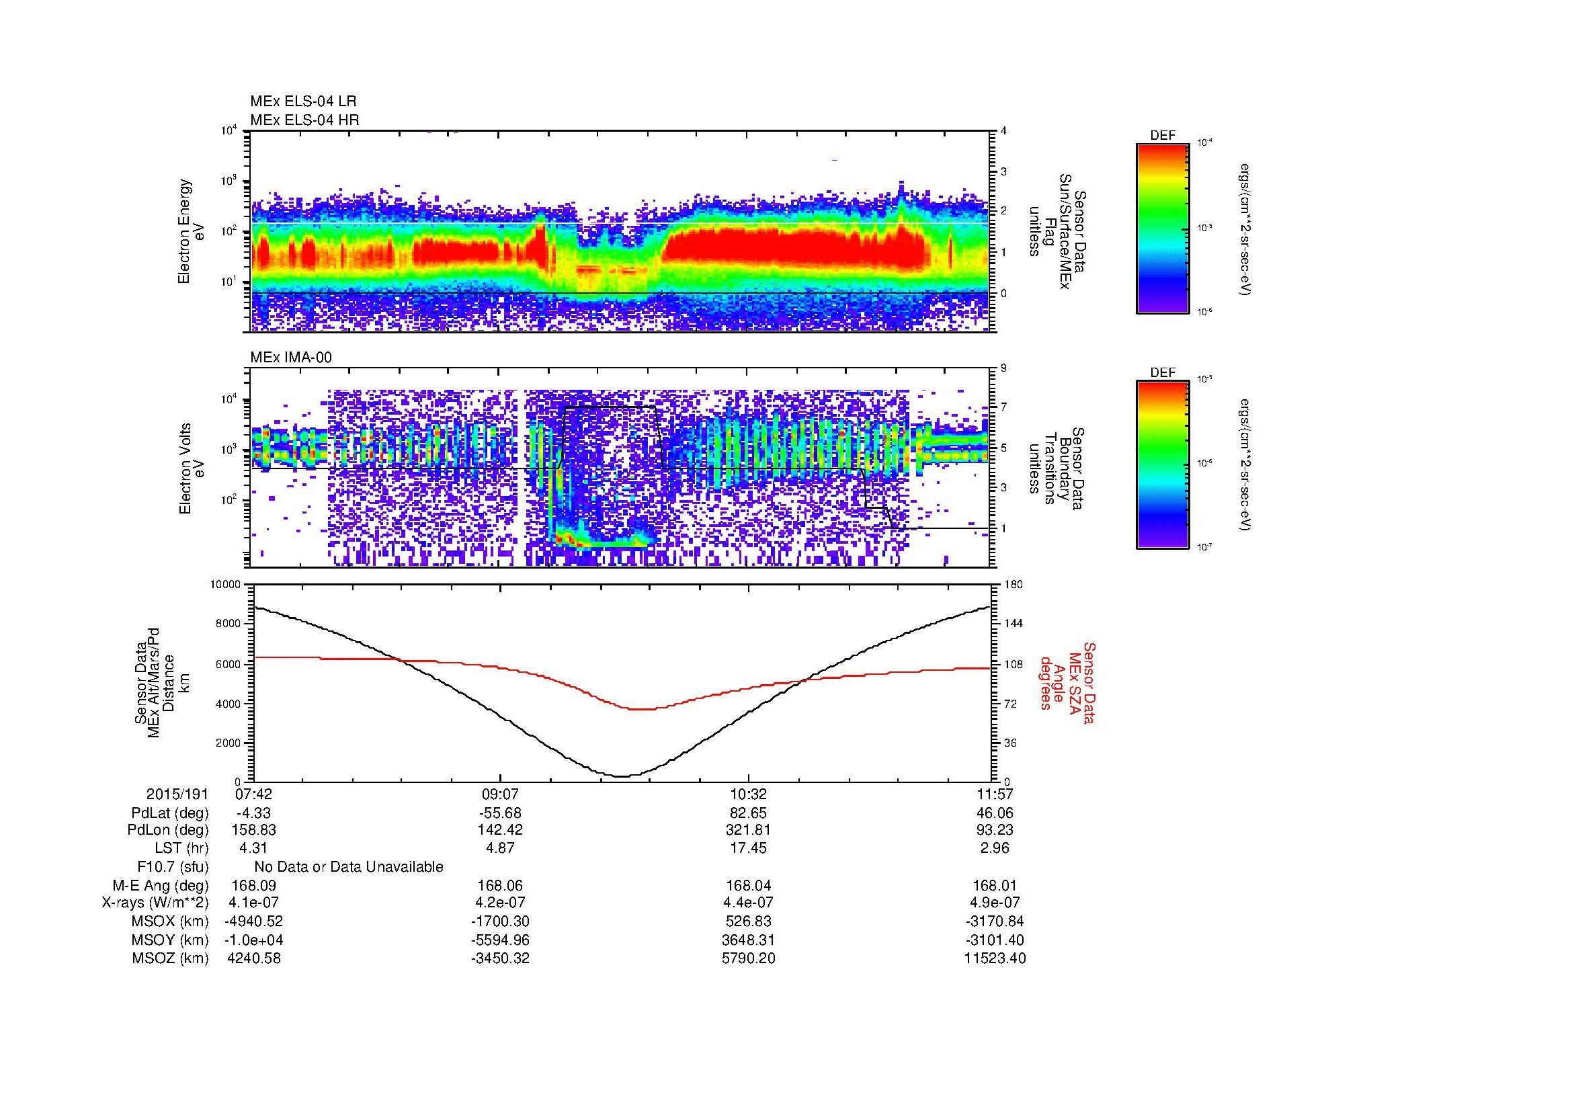Click PdLon value 321.81
Image resolution: width=1572 pixels, height=1111 pixels.
(748, 830)
